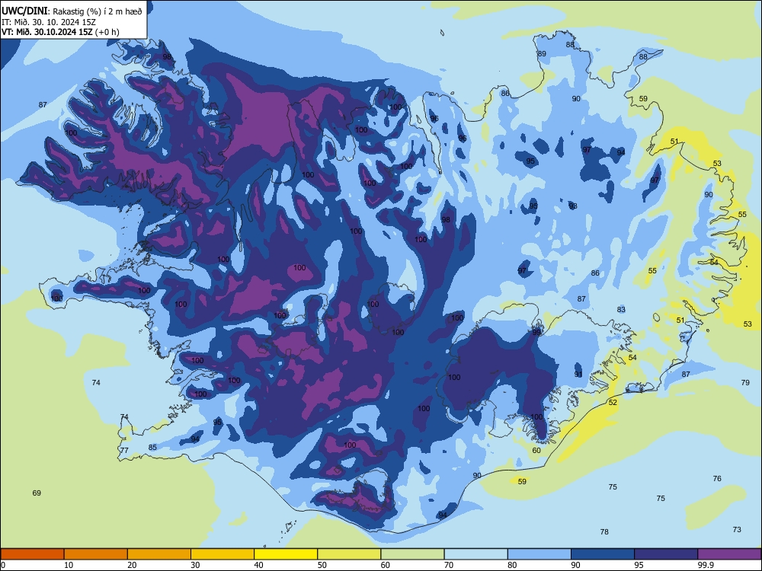Screen dimensions: 762x571
Task: Select the map value 89
Action: 541,54
